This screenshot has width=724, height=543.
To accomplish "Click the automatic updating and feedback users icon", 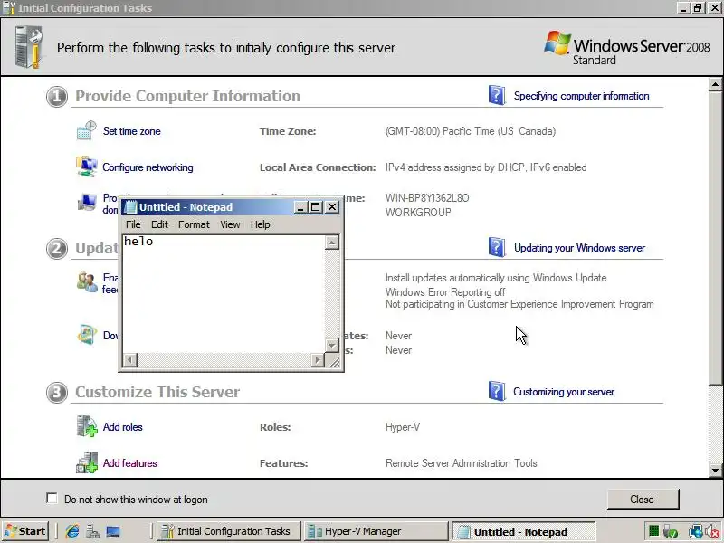I will [x=86, y=281].
